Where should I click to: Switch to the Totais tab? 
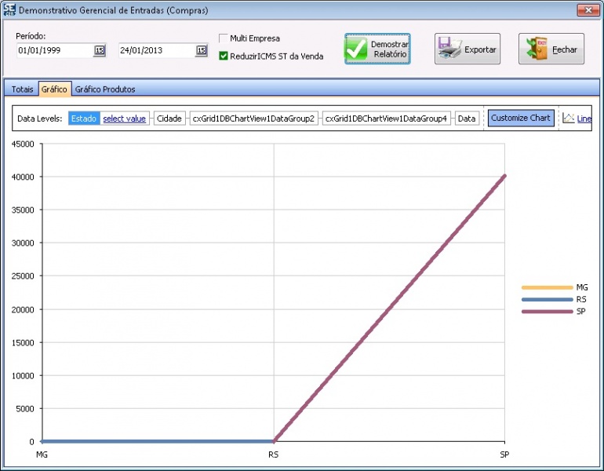tap(22, 89)
